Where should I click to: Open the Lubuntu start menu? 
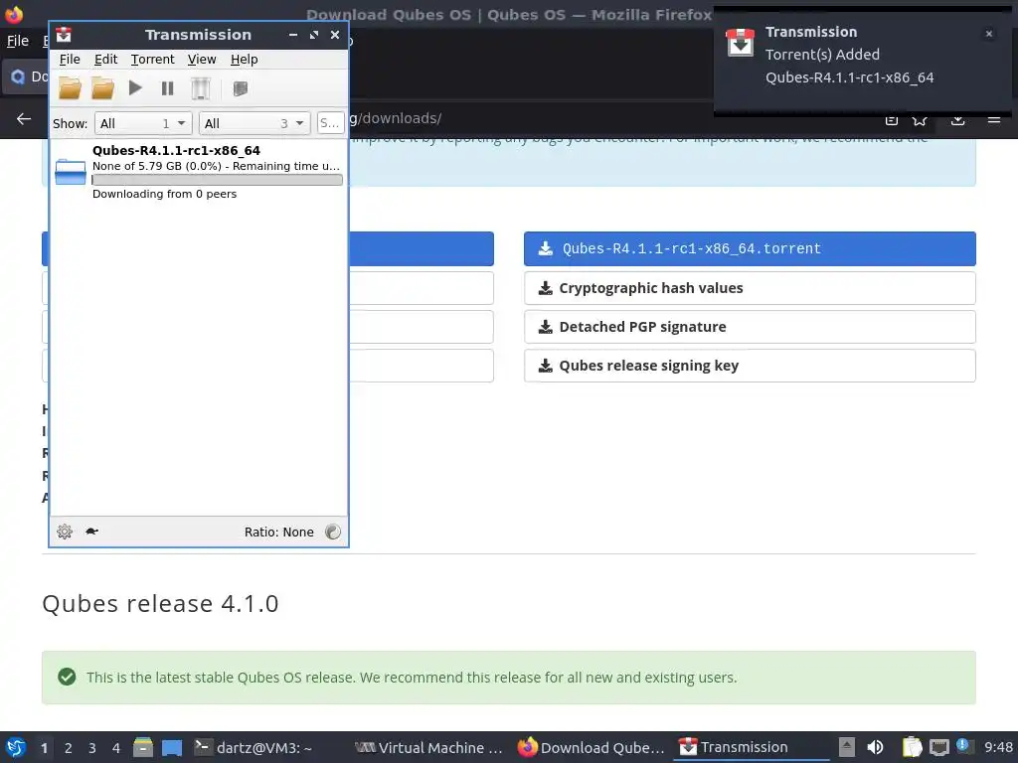(x=16, y=747)
